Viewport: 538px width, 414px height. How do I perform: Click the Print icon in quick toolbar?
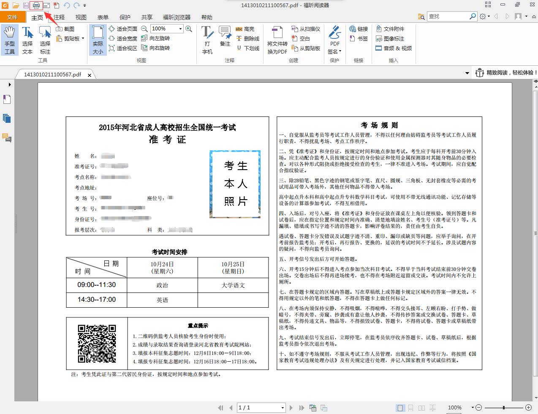pyautogui.click(x=36, y=5)
